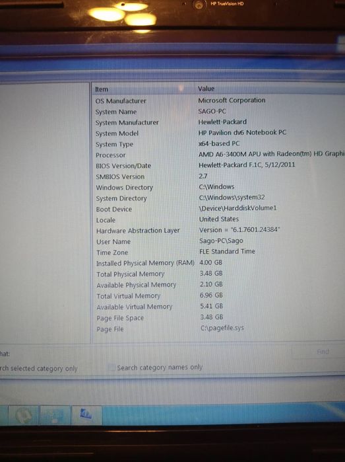The height and width of the screenshot is (462, 345).
Task: Select the Page File item
Action: pyautogui.click(x=110, y=329)
